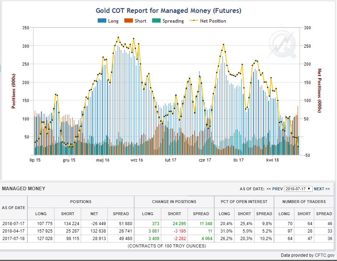Click the long change value 3 409
337x261 pixels.
tap(154, 239)
